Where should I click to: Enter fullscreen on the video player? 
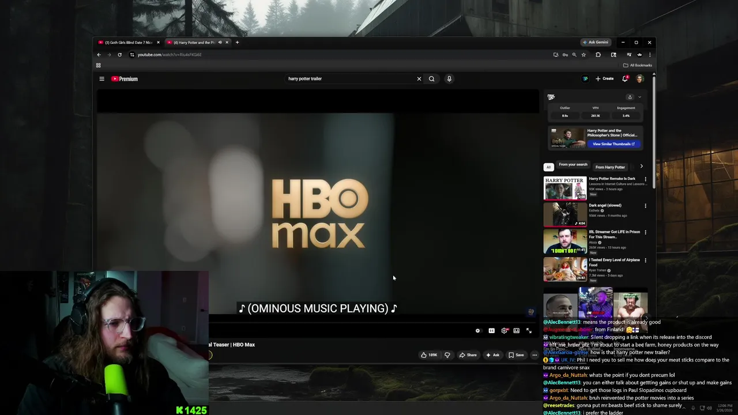point(529,331)
